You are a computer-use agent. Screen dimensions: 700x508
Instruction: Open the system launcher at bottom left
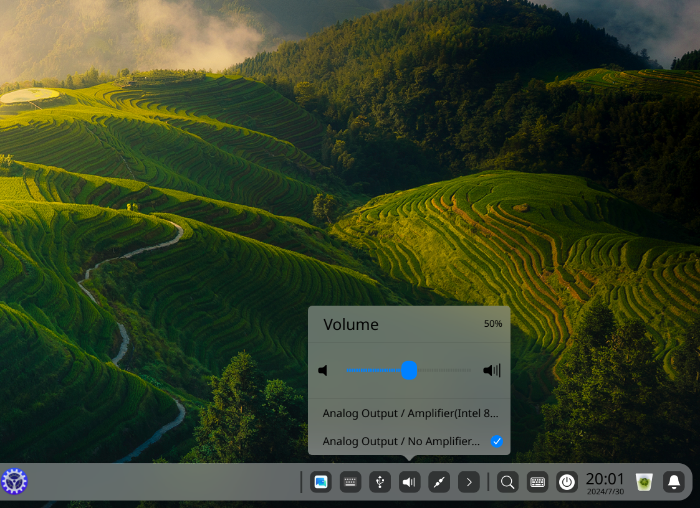pos(14,481)
